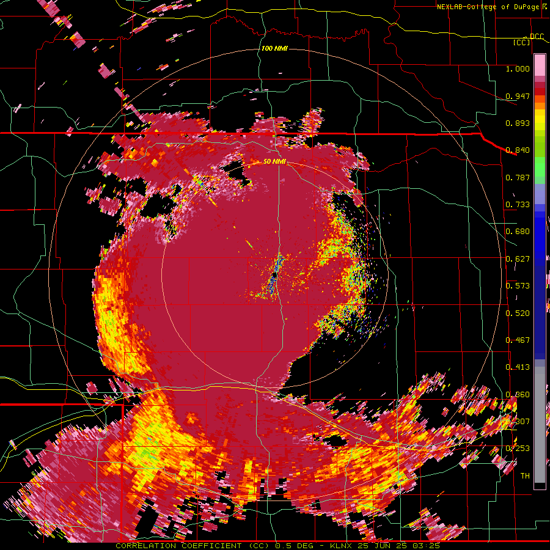Click the [CC] color scale heading
Image resolution: width=550 pixels, height=550 pixels.
522,42
